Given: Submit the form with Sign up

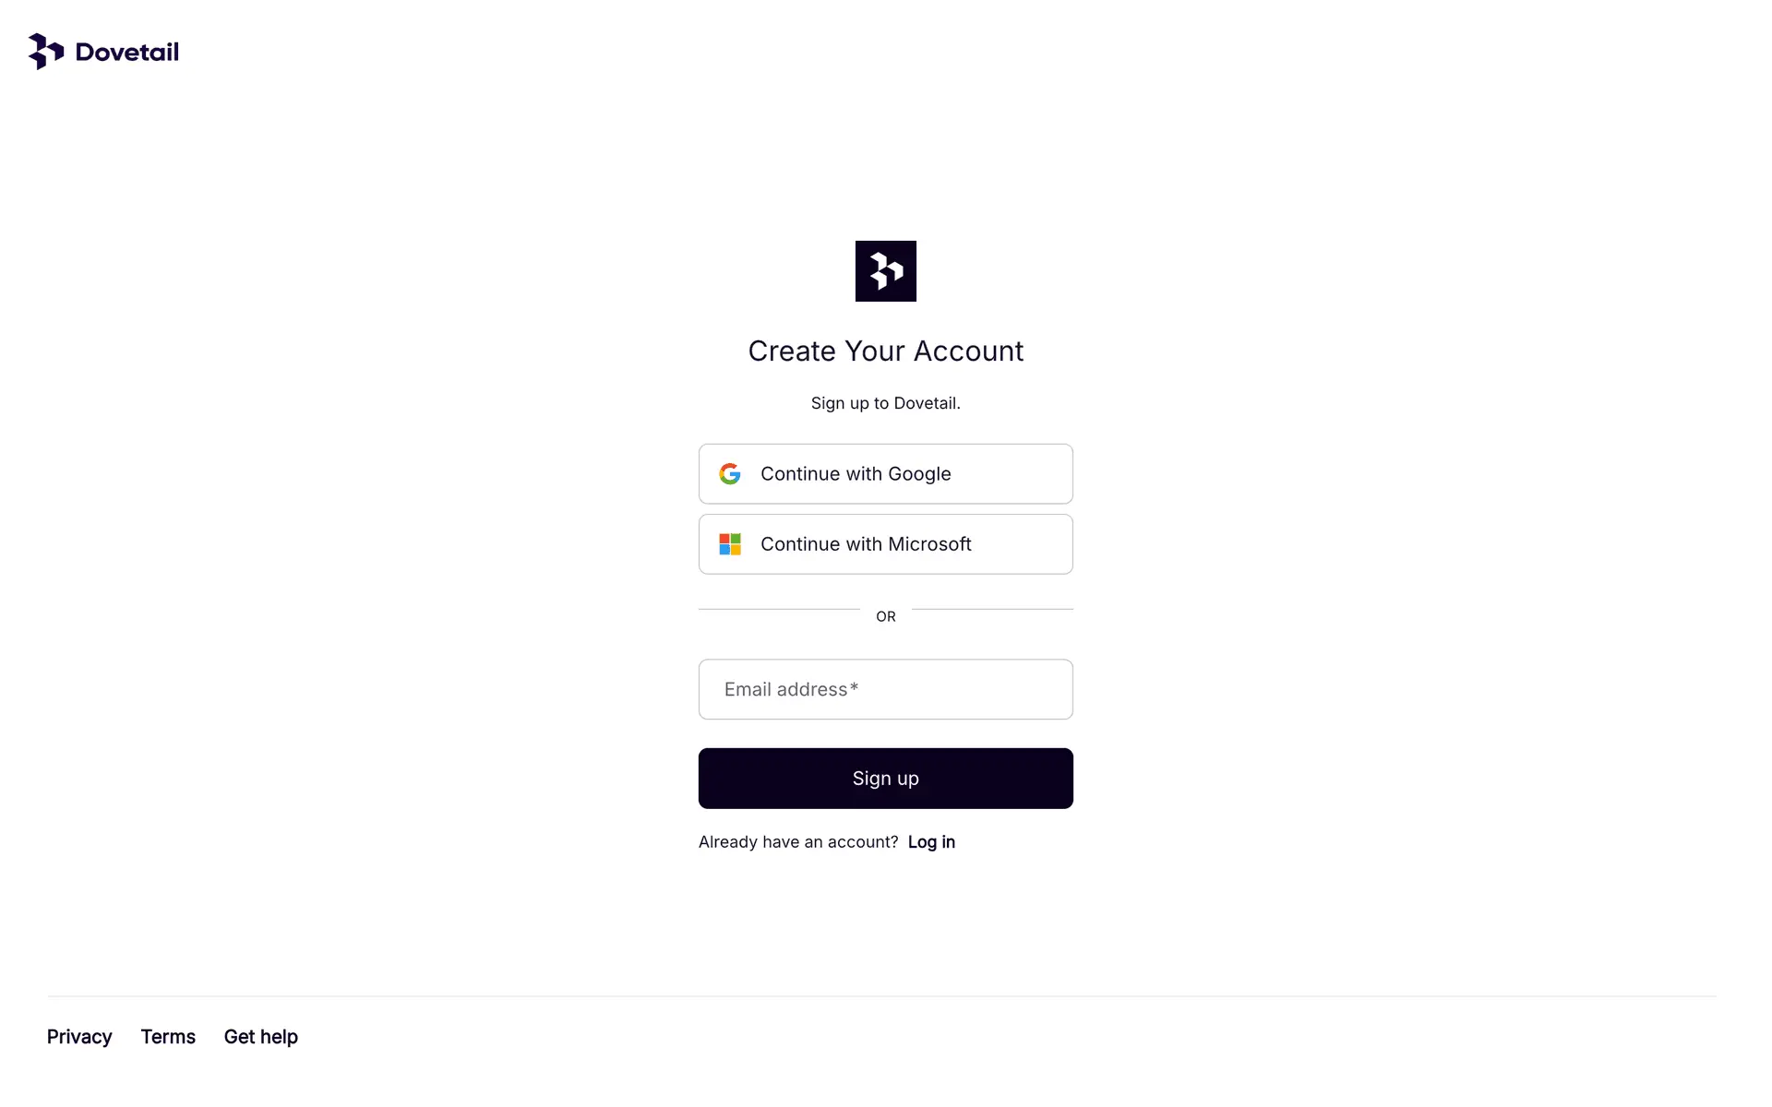Looking at the screenshot, I should tap(885, 779).
